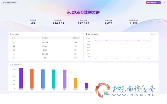The image size is (167, 104).
Task: Click the orange bar in the platform chart
Action: (32, 79)
